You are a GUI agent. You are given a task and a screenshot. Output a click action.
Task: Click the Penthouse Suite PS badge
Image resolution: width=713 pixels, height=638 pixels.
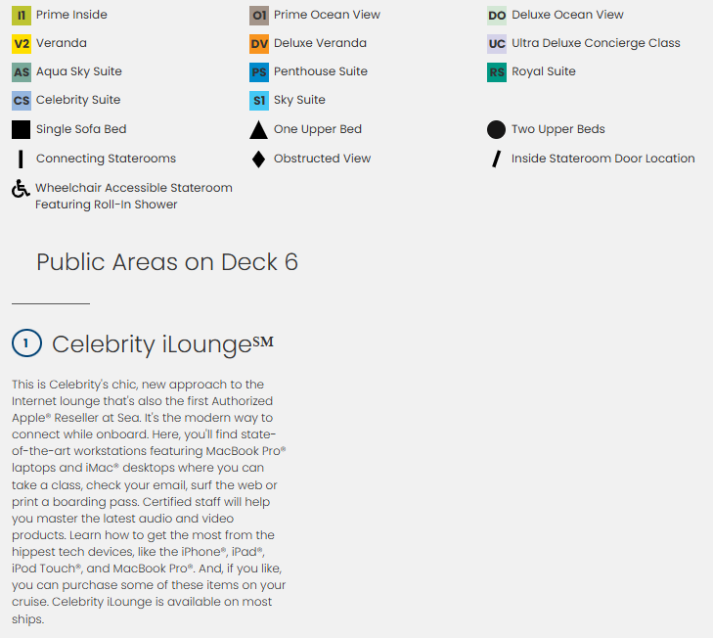click(259, 72)
